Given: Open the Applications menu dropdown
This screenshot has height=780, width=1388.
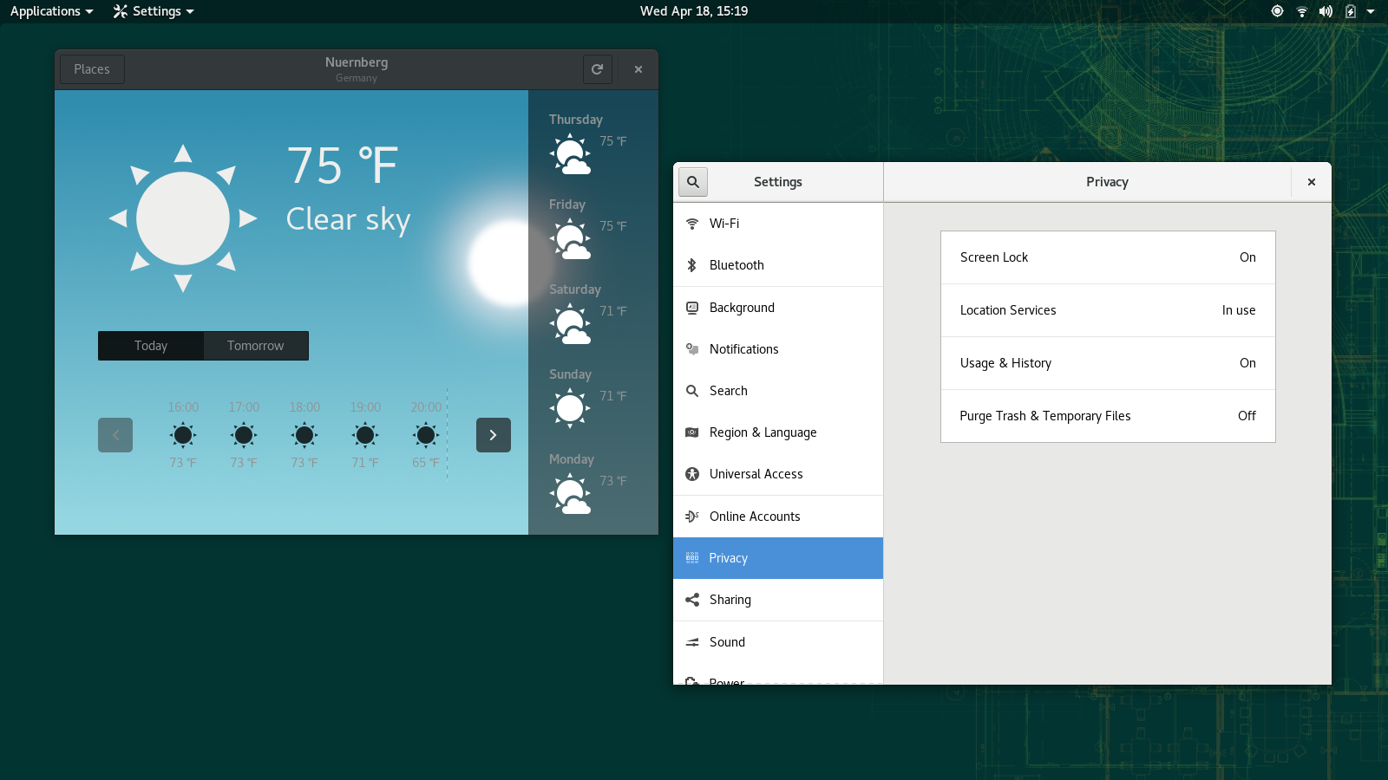Looking at the screenshot, I should pos(51,11).
